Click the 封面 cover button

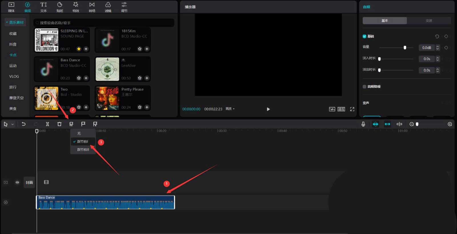click(x=29, y=182)
